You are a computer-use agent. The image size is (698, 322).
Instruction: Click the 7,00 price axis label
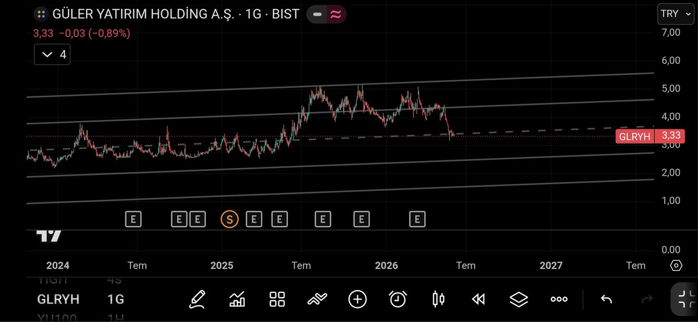tap(670, 33)
